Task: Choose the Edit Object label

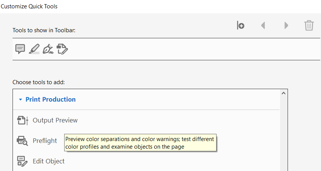Action: click(49, 161)
